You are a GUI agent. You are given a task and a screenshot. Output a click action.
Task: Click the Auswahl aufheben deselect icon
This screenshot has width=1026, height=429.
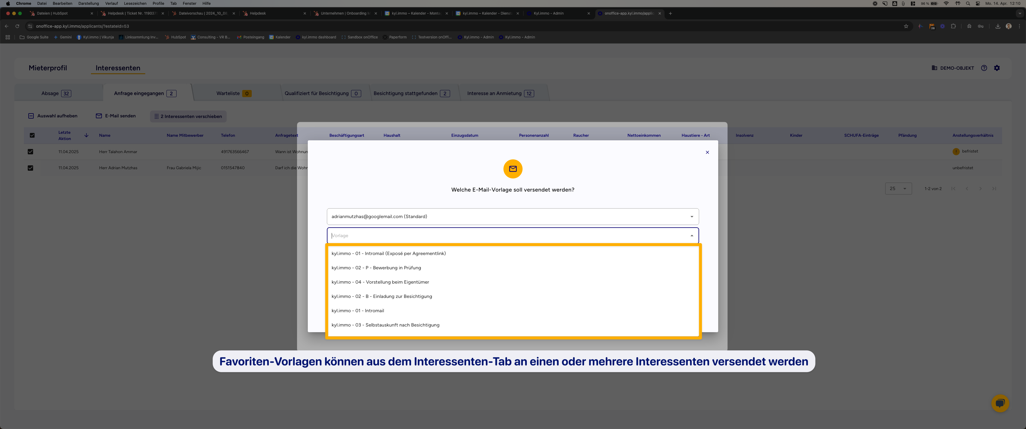(x=31, y=116)
